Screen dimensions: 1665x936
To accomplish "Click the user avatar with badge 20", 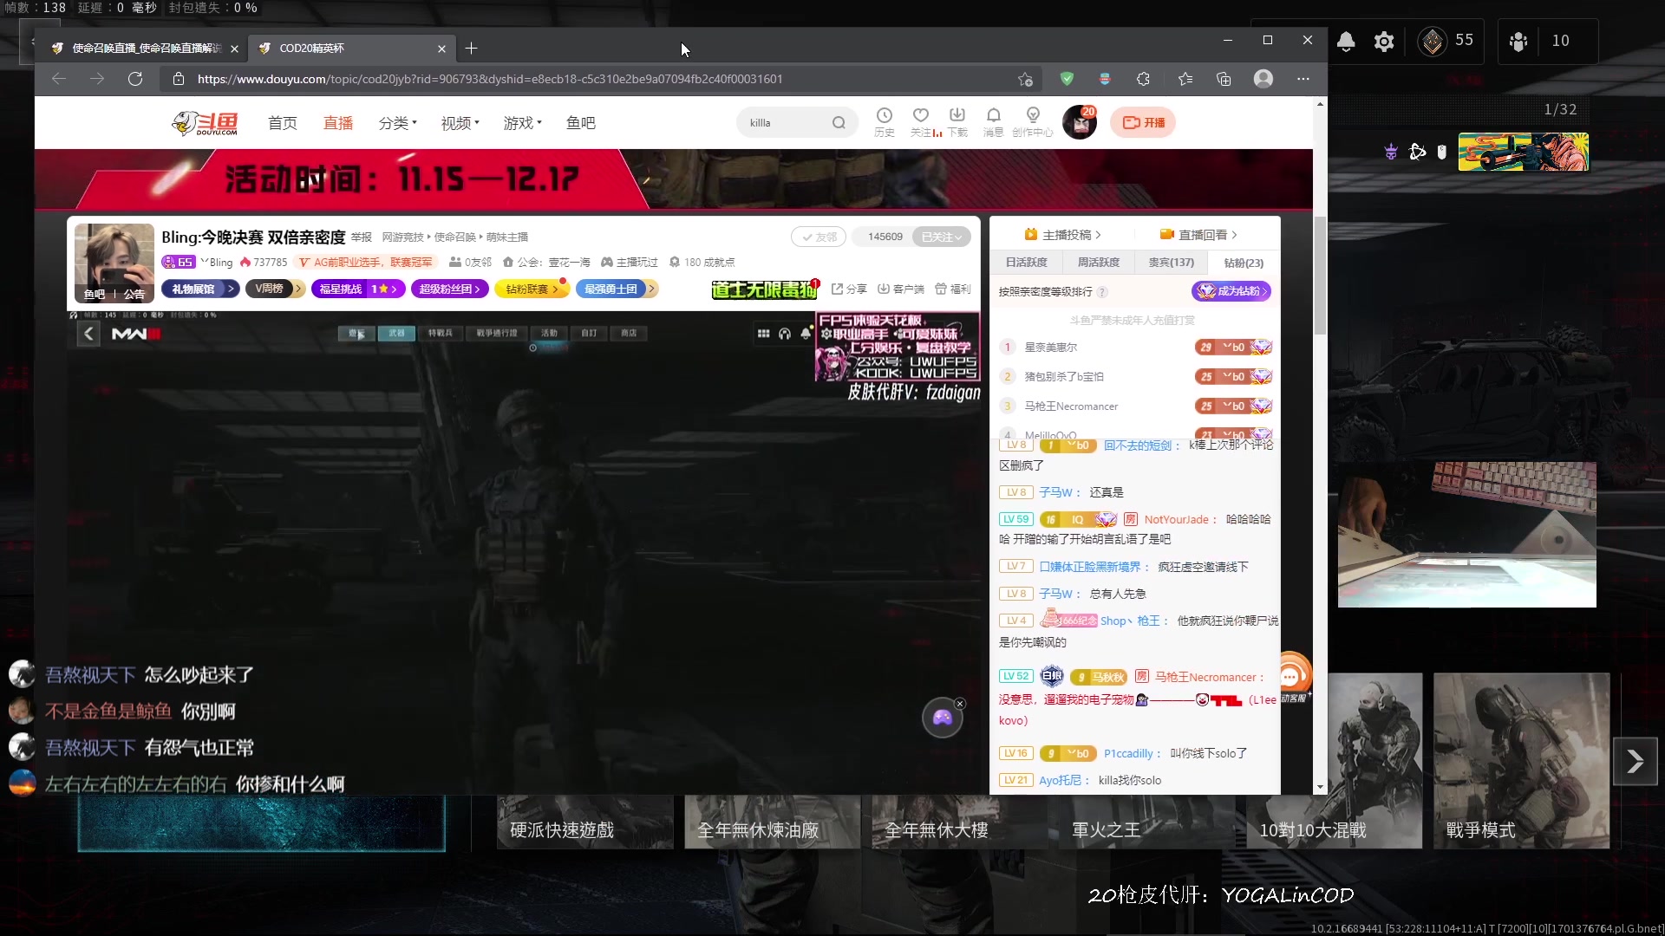I will pyautogui.click(x=1081, y=123).
